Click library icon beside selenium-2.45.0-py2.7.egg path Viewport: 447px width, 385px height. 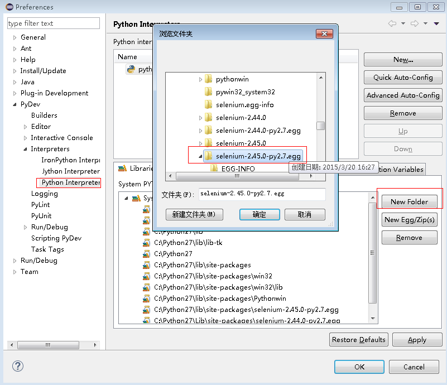click(x=146, y=309)
